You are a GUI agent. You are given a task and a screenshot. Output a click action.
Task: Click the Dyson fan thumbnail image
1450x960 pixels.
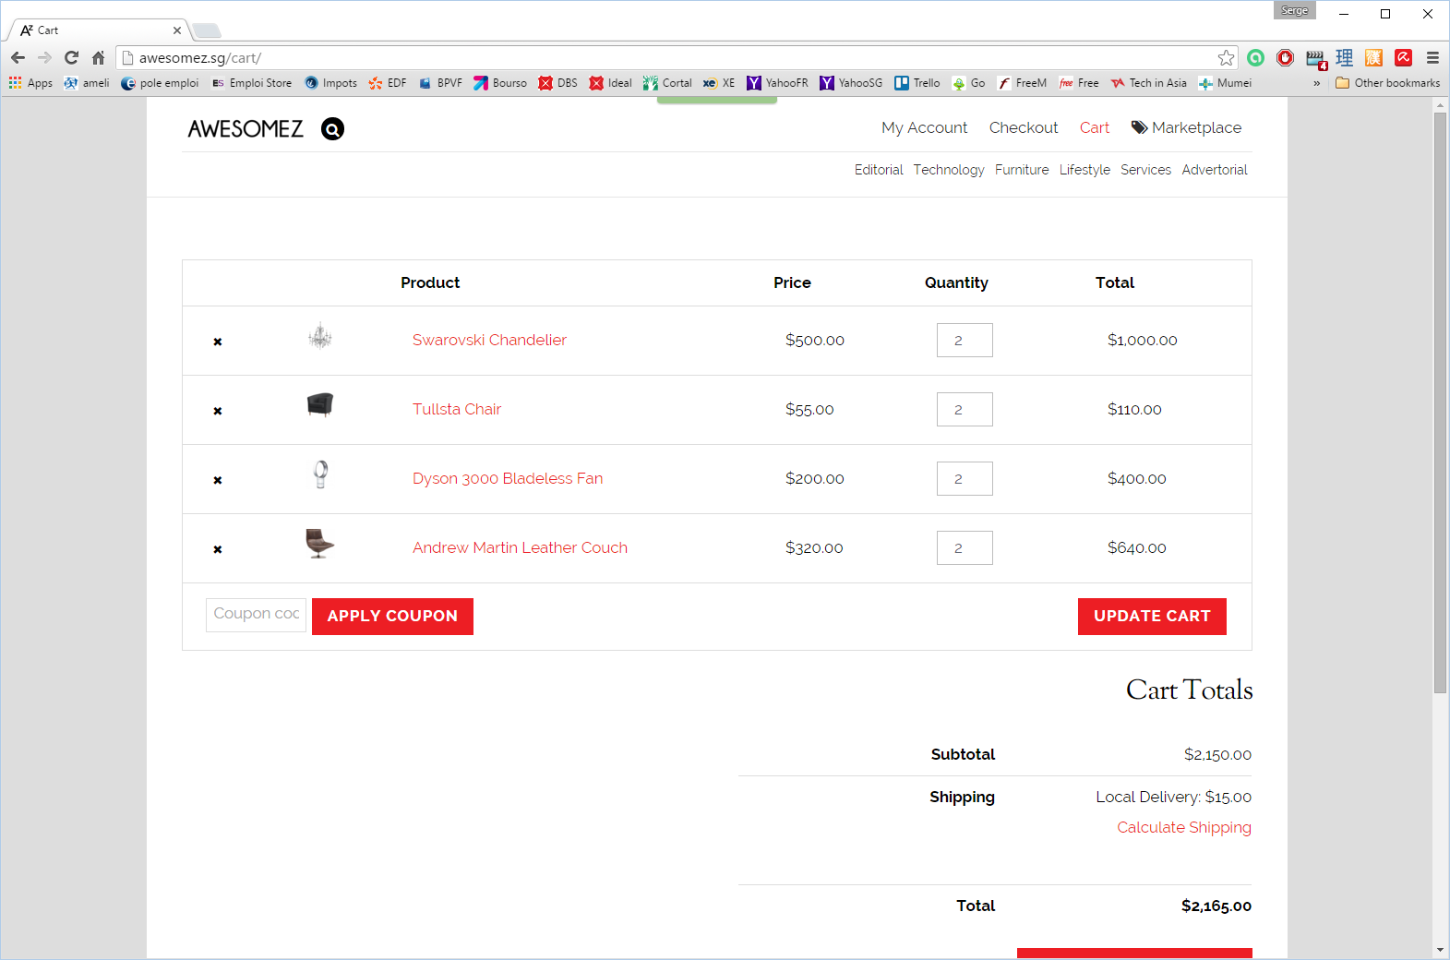pos(320,474)
